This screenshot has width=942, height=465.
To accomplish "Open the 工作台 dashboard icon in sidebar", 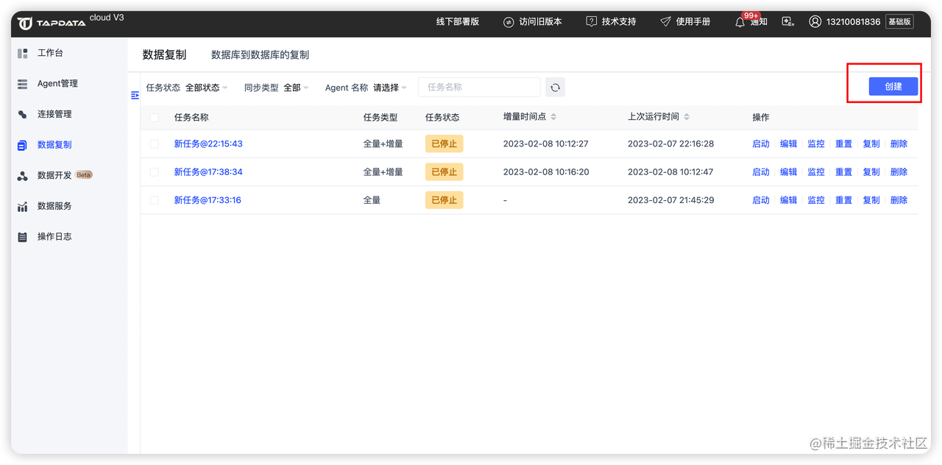I will click(23, 54).
